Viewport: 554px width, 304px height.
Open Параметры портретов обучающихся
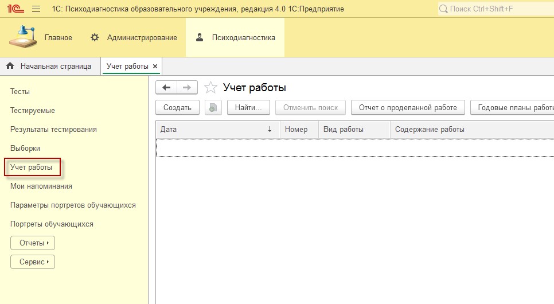[73, 205]
